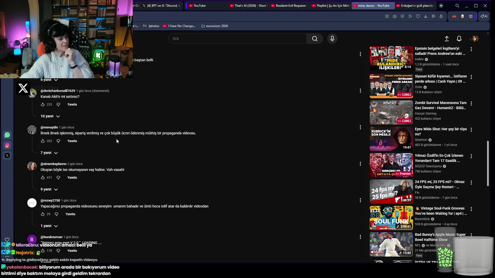Like the comment by @rozwy2750
The height and width of the screenshot is (278, 495).
(x=43, y=214)
